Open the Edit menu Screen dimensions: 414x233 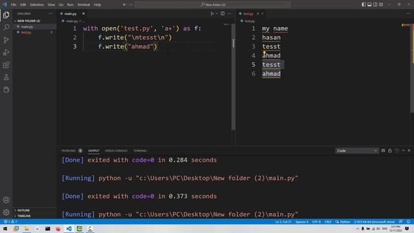click(23, 5)
